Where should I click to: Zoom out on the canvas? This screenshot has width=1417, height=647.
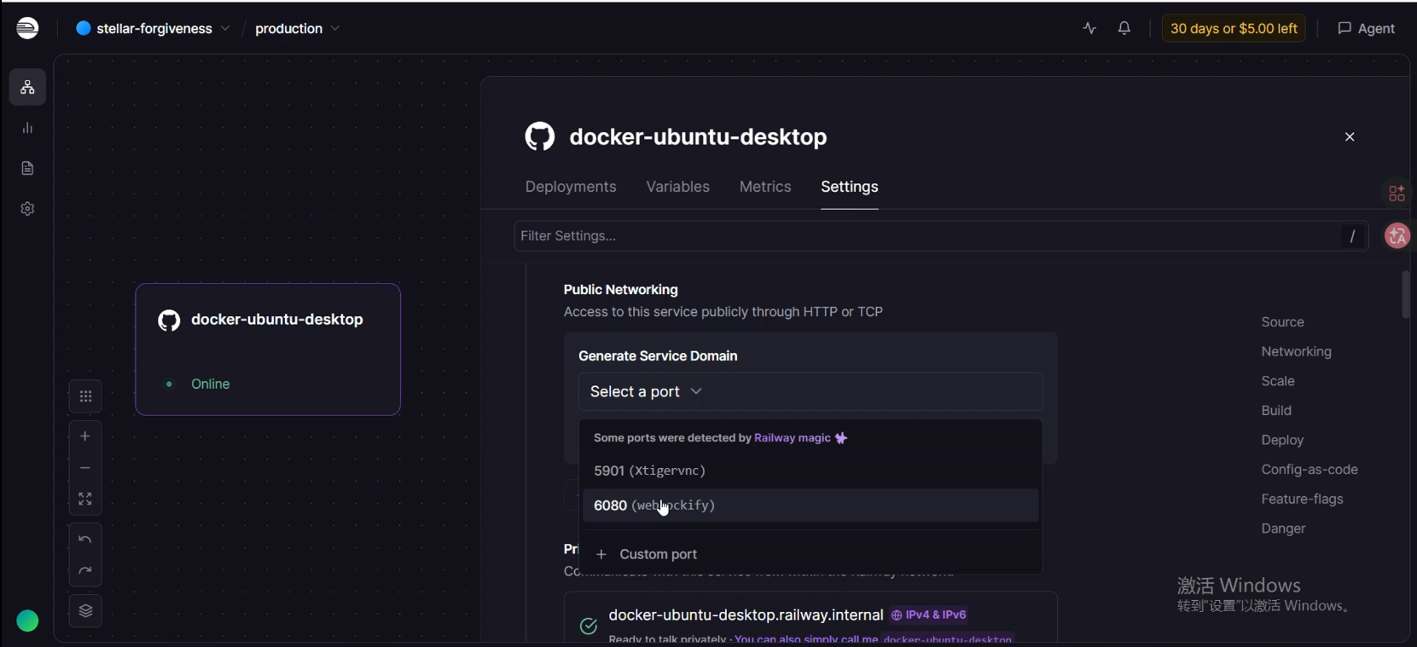pyautogui.click(x=85, y=468)
